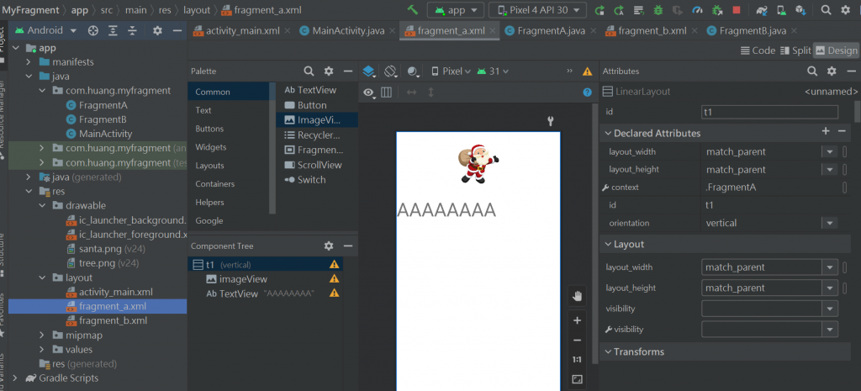Open Pixel device preview dropdown
The height and width of the screenshot is (391, 861).
(452, 71)
